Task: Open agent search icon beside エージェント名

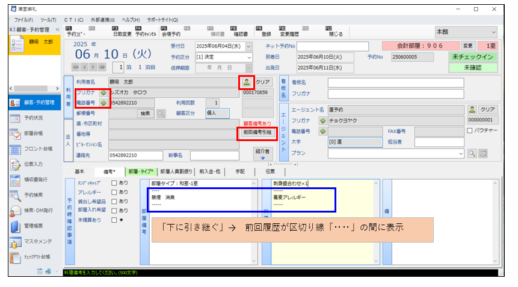Action: click(x=472, y=109)
